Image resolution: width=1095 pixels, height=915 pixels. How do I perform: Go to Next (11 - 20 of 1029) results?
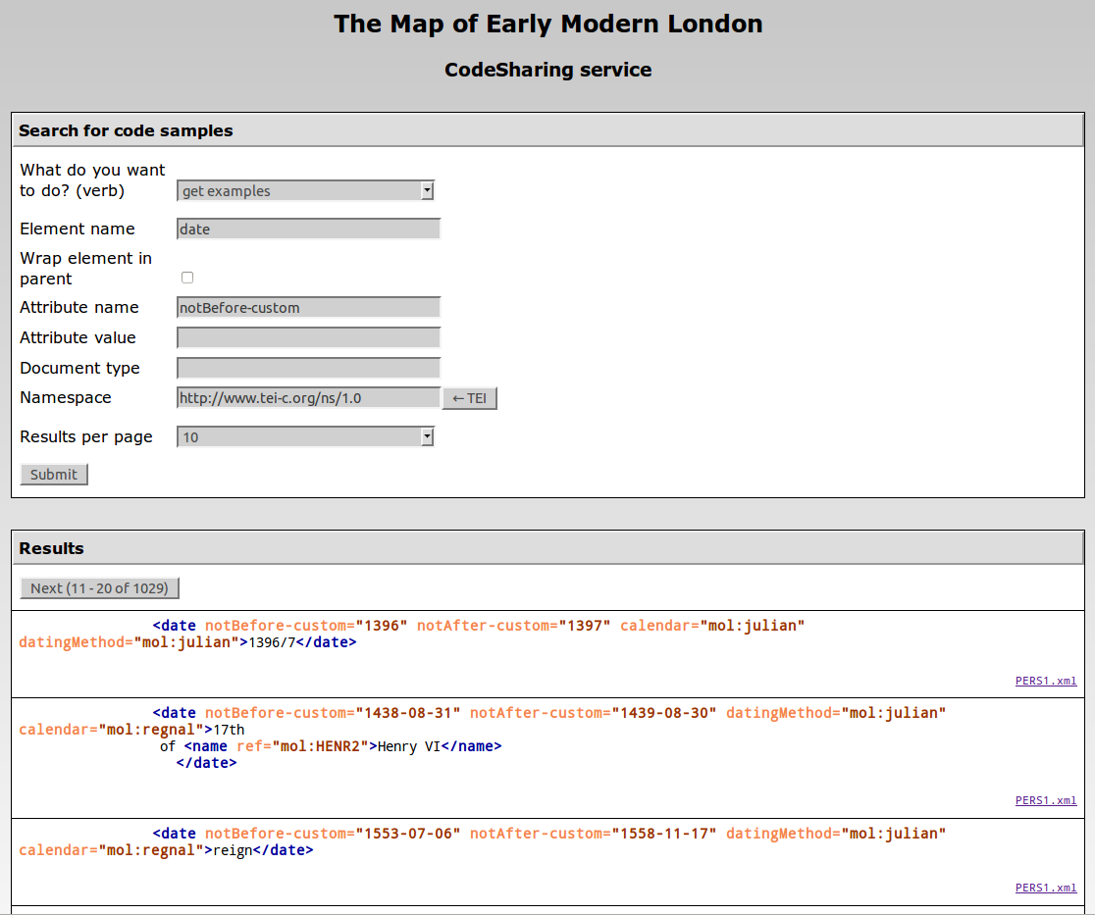point(99,588)
